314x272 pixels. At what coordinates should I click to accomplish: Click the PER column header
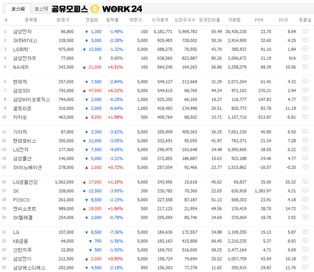(259, 20)
